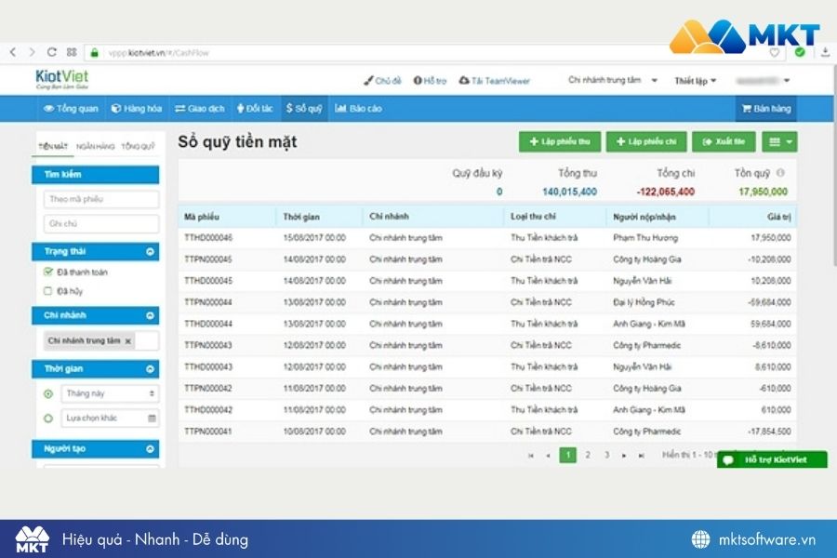Image resolution: width=837 pixels, height=558 pixels.
Task: Click the Tồn quỹ info icon
Action: click(x=780, y=173)
